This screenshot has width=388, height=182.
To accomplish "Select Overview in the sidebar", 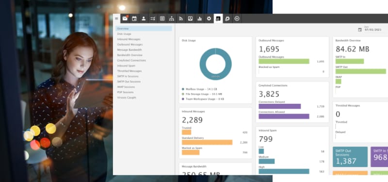I will tap(144, 29).
